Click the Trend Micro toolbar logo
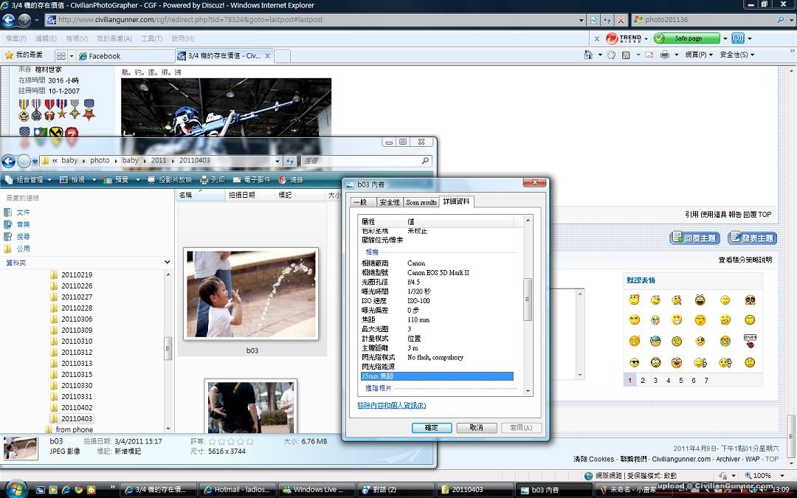Image resolution: width=797 pixels, height=498 pixels. (613, 38)
